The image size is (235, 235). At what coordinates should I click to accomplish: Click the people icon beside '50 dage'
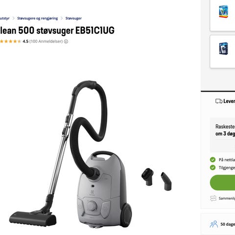pyautogui.click(x=214, y=224)
